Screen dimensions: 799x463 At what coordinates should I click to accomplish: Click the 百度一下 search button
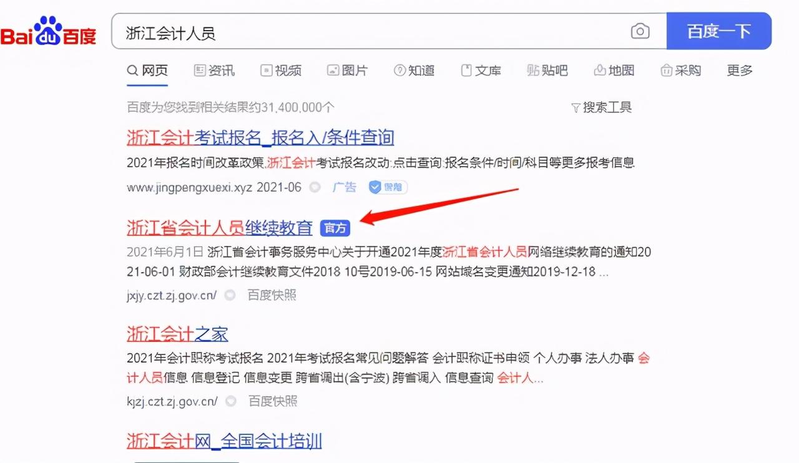click(x=719, y=31)
